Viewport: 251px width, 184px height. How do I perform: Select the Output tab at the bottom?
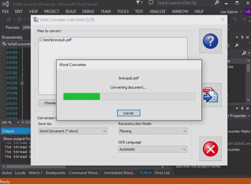click(x=145, y=173)
